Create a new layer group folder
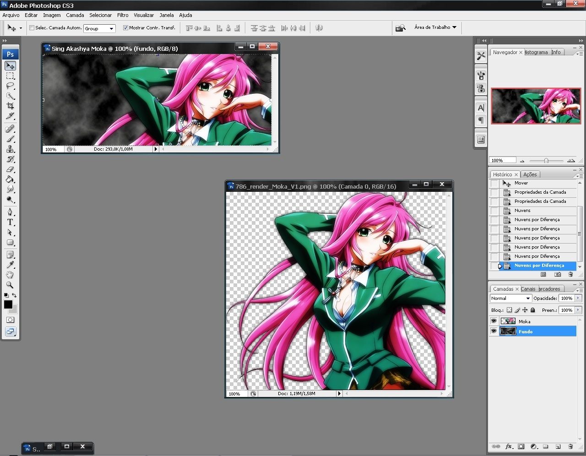This screenshot has width=586, height=456. [x=546, y=446]
